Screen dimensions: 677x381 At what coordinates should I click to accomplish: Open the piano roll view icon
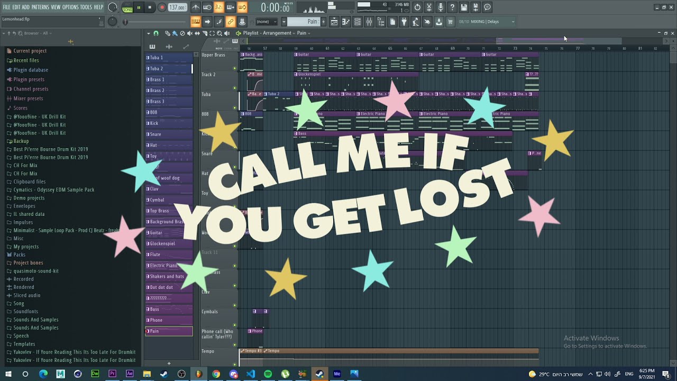point(345,22)
